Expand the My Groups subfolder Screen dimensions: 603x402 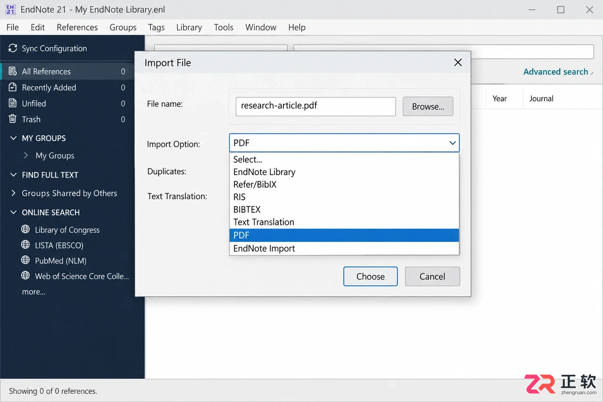click(26, 155)
